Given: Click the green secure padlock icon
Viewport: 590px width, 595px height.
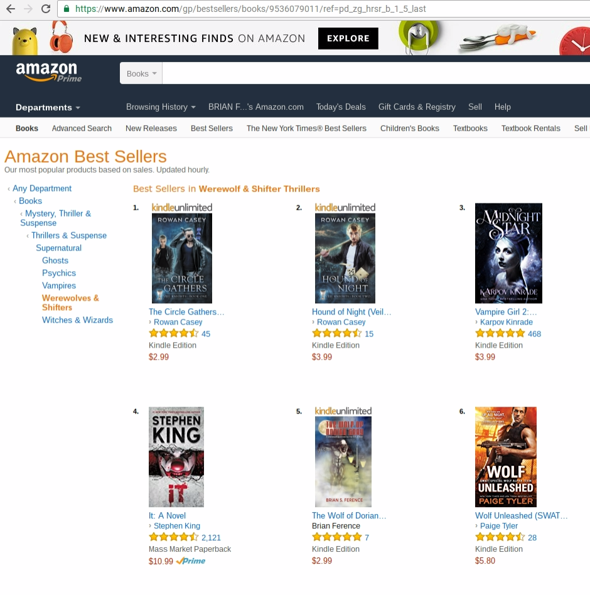Looking at the screenshot, I should pyautogui.click(x=67, y=9).
